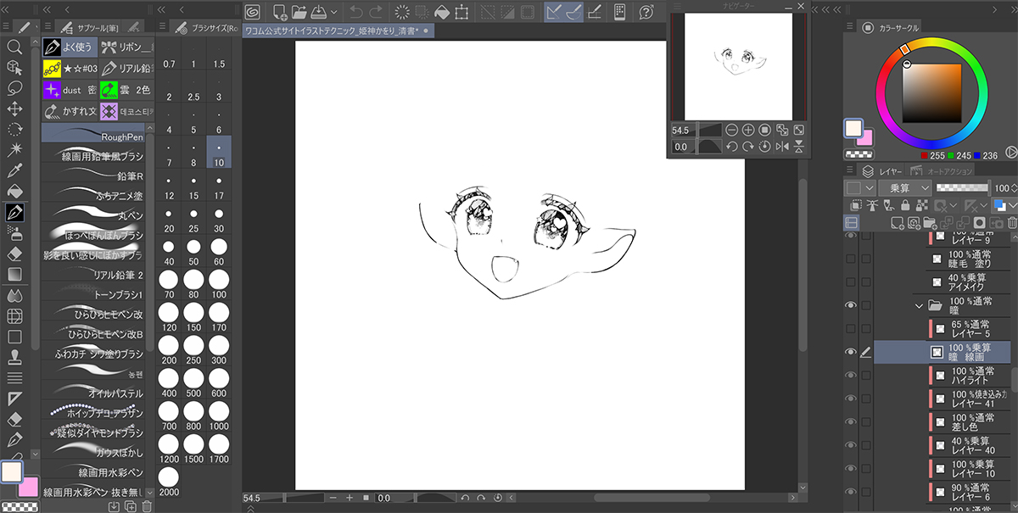Screen dimensions: 1018x513
Task: Click the Clip Studio launcher spiral icon
Action: (253, 12)
